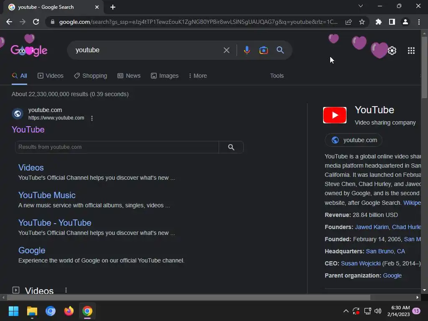Image resolution: width=428 pixels, height=321 pixels.
Task: Open the Google parent organization link
Action: (x=392, y=276)
